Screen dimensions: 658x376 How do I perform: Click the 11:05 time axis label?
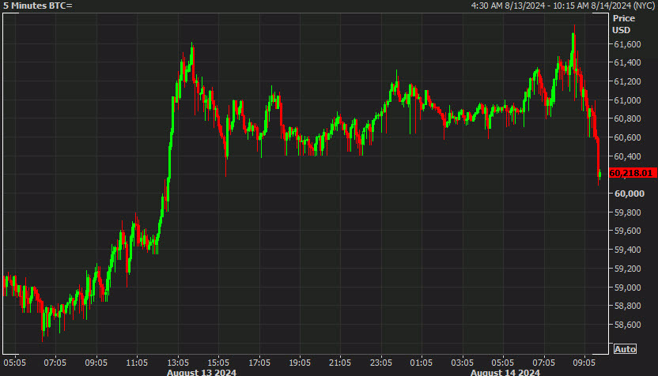(137, 363)
